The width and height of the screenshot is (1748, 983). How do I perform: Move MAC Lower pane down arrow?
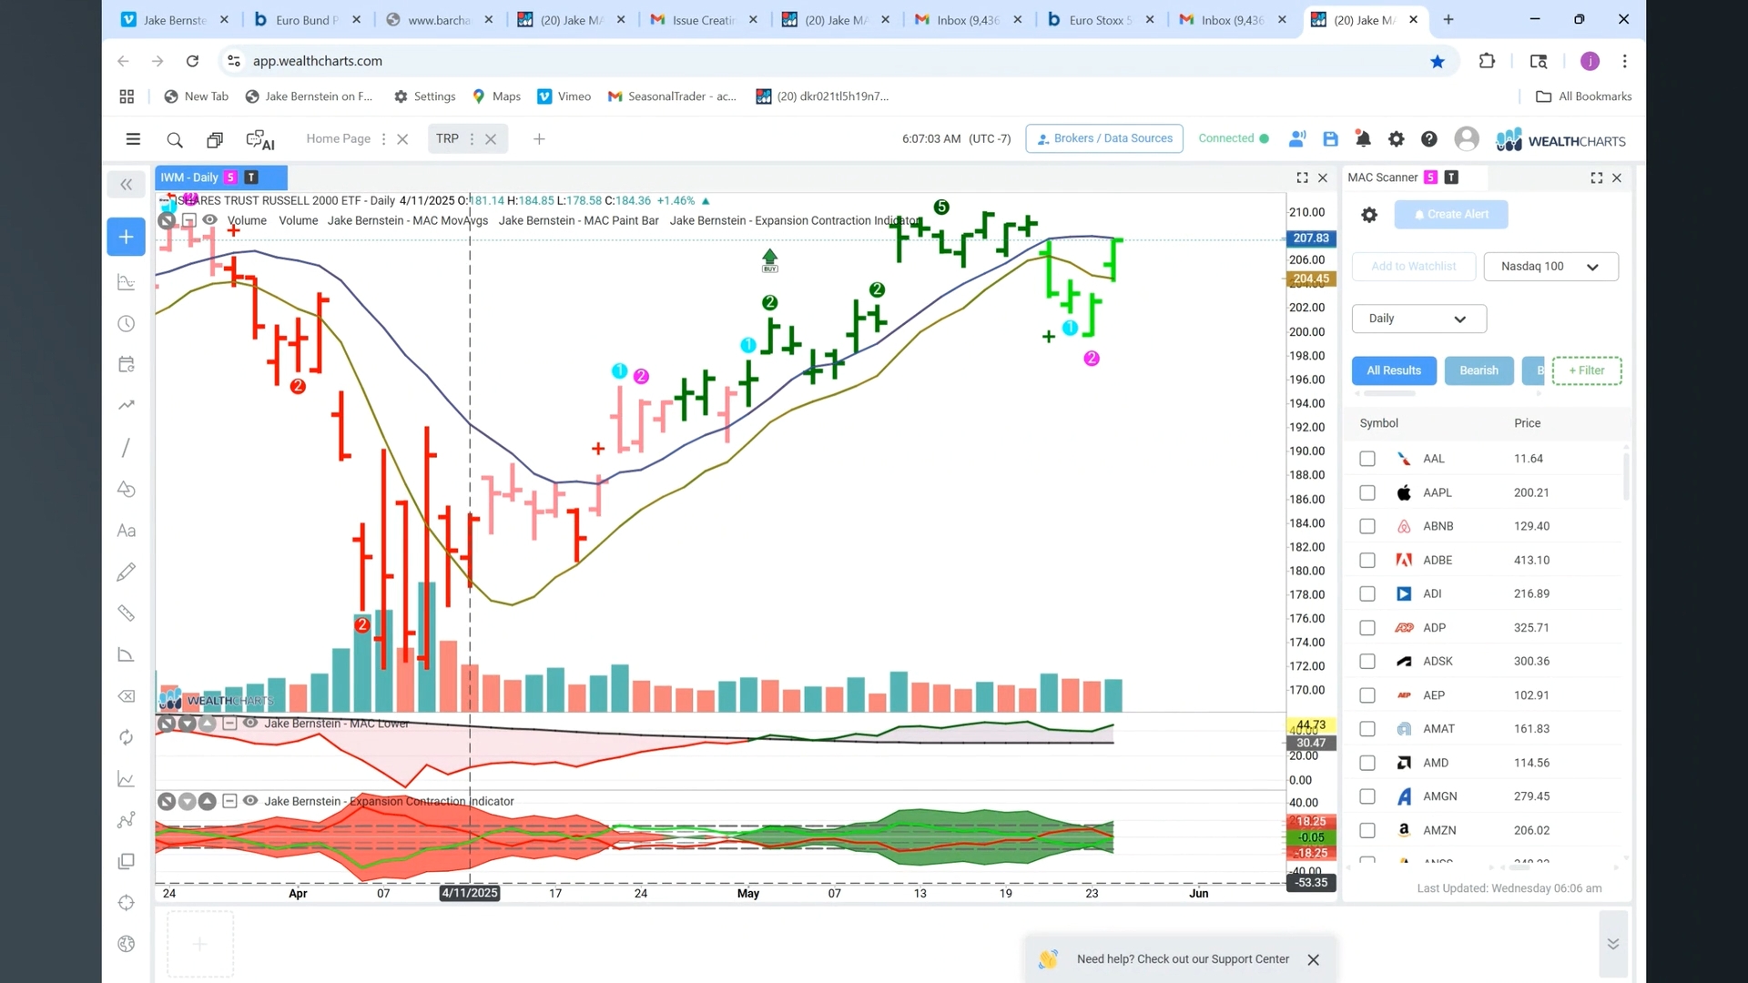tap(187, 724)
